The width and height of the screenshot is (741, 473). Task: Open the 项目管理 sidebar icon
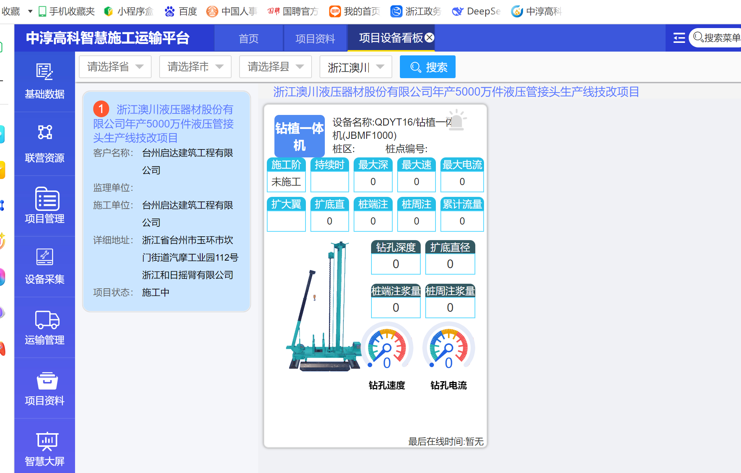47,198
